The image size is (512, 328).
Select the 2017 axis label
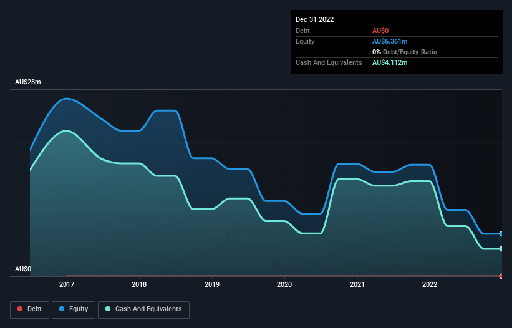67,284
